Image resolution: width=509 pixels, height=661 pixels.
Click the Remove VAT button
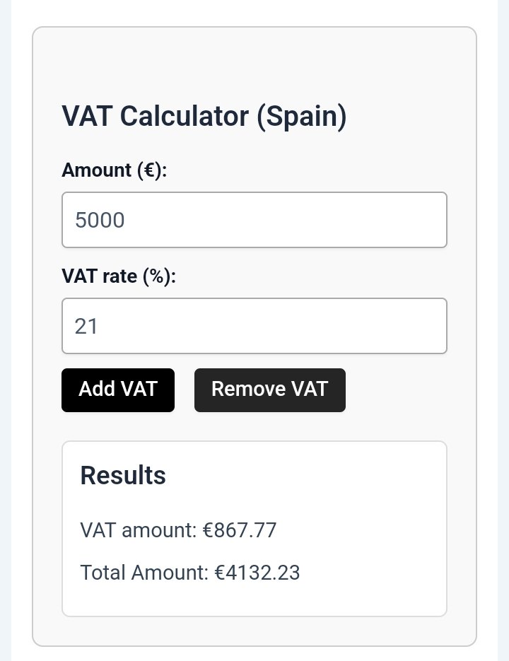(270, 390)
